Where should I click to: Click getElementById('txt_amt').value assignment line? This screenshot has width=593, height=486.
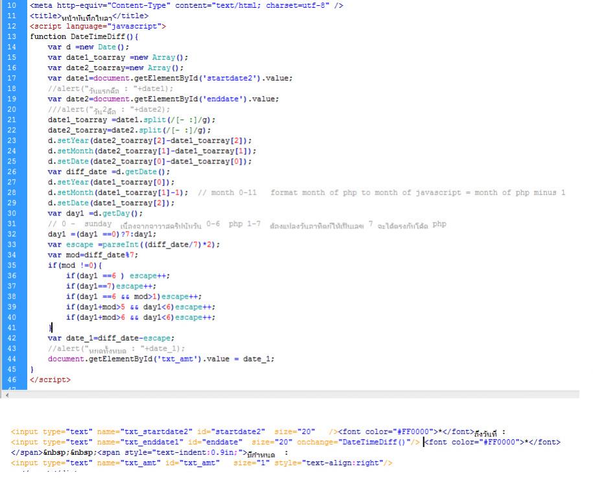[x=161, y=359]
